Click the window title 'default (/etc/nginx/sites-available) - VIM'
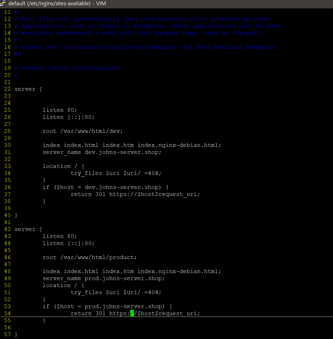 [57, 4]
